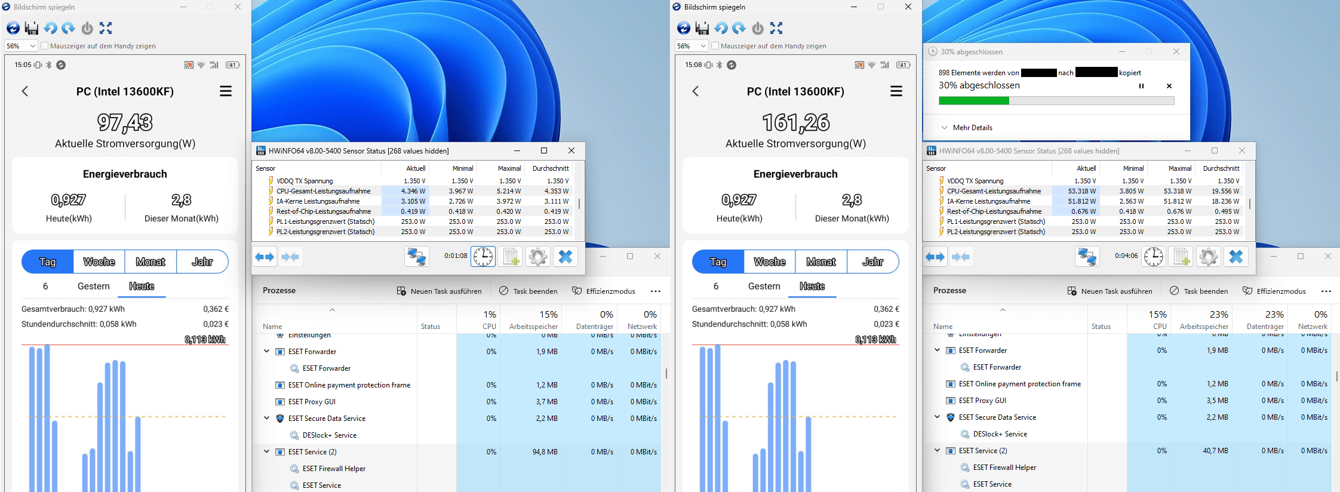Switch to Gestern on phone screen showing 97,43
This screenshot has height=492, width=1340.
click(x=94, y=287)
